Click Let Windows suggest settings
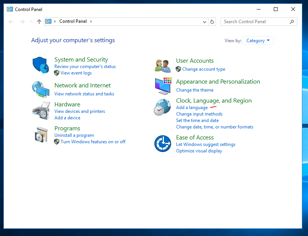The width and height of the screenshot is (308, 236). 206,144
